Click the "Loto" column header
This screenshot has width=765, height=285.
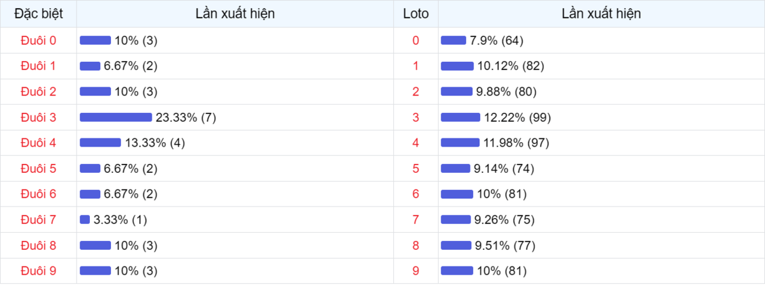416,13
